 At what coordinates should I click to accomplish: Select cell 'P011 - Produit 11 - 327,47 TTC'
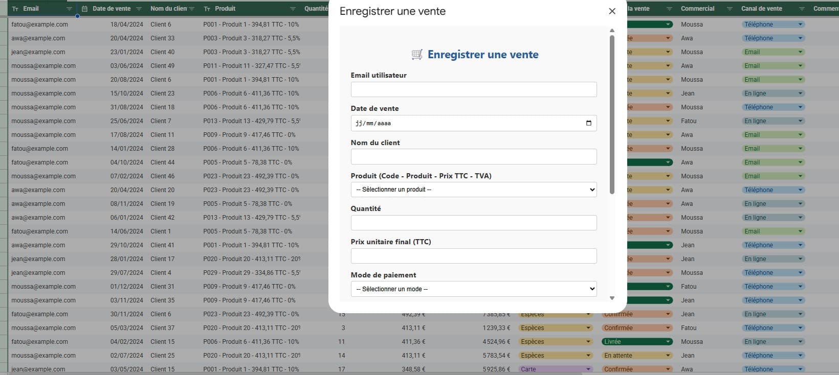point(251,66)
